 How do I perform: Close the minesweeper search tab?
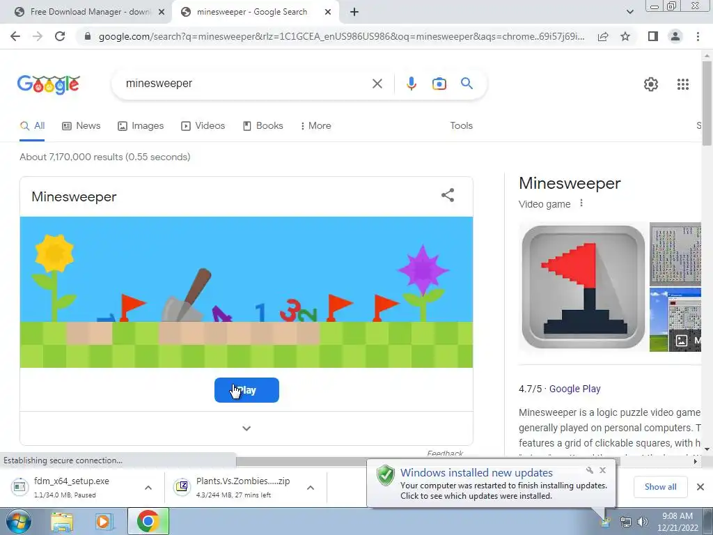[328, 13]
